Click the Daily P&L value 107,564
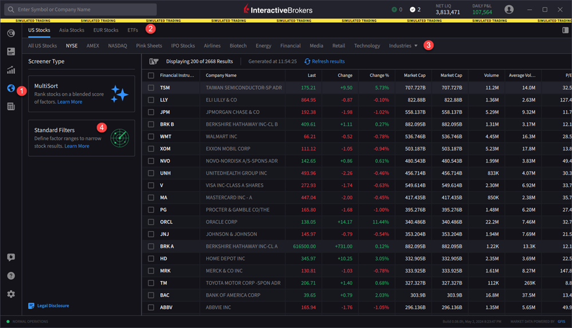This screenshot has width=572, height=328. tap(482, 13)
